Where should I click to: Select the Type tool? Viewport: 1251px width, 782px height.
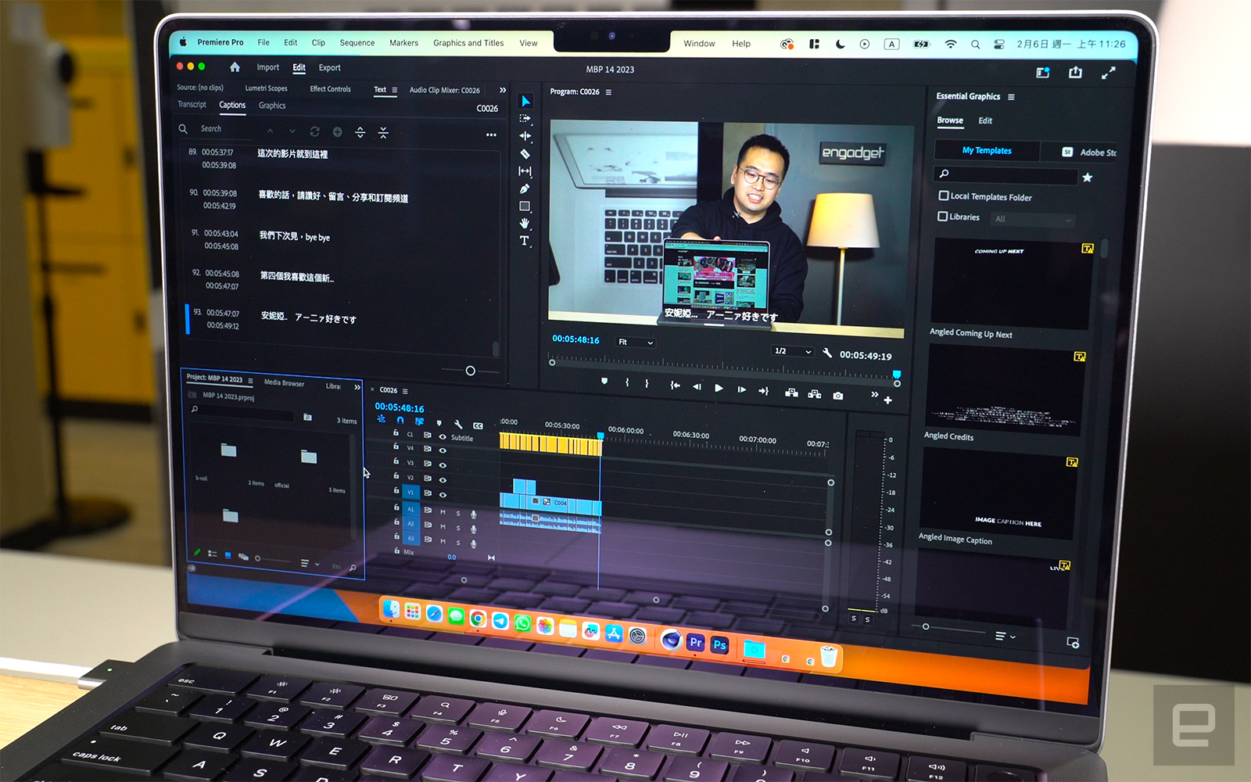click(x=525, y=241)
